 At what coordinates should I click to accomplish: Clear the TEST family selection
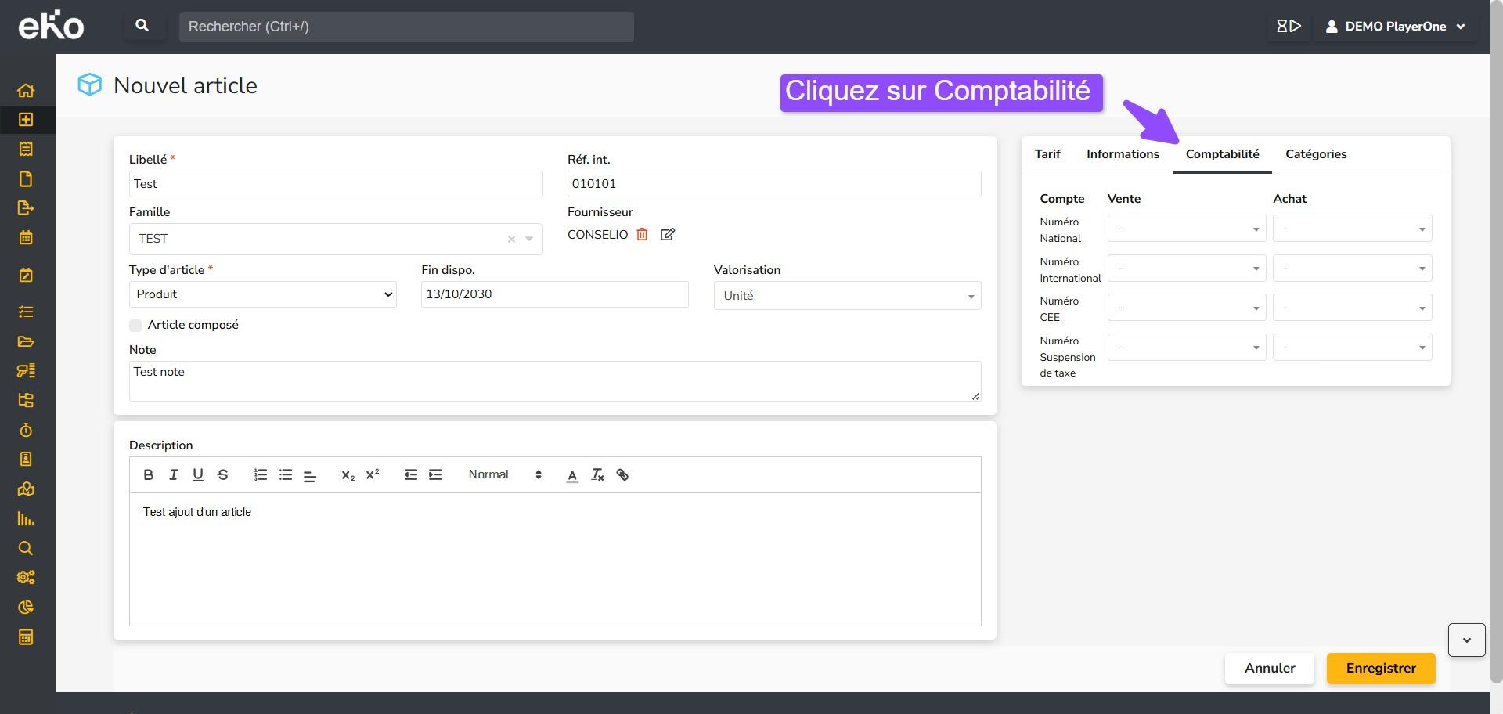pyautogui.click(x=511, y=239)
